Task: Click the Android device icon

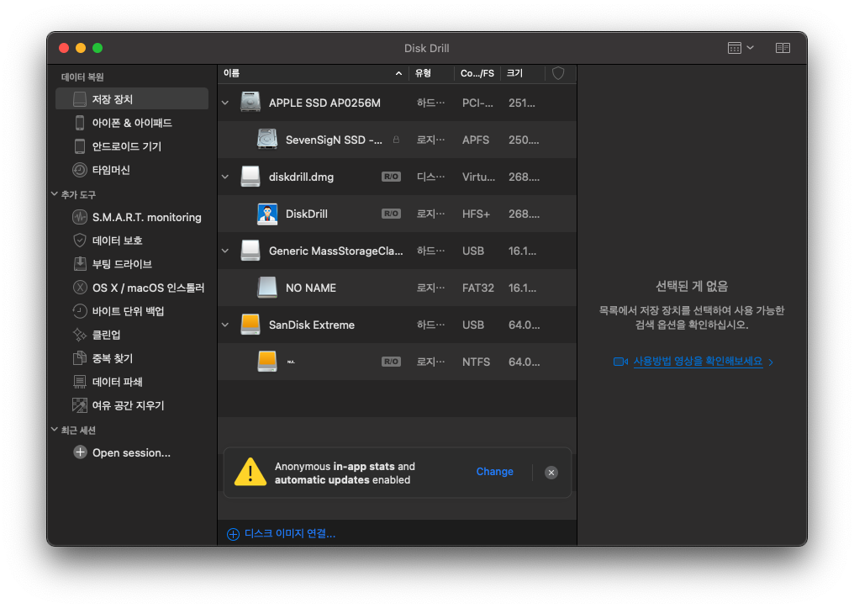Action: 80,146
